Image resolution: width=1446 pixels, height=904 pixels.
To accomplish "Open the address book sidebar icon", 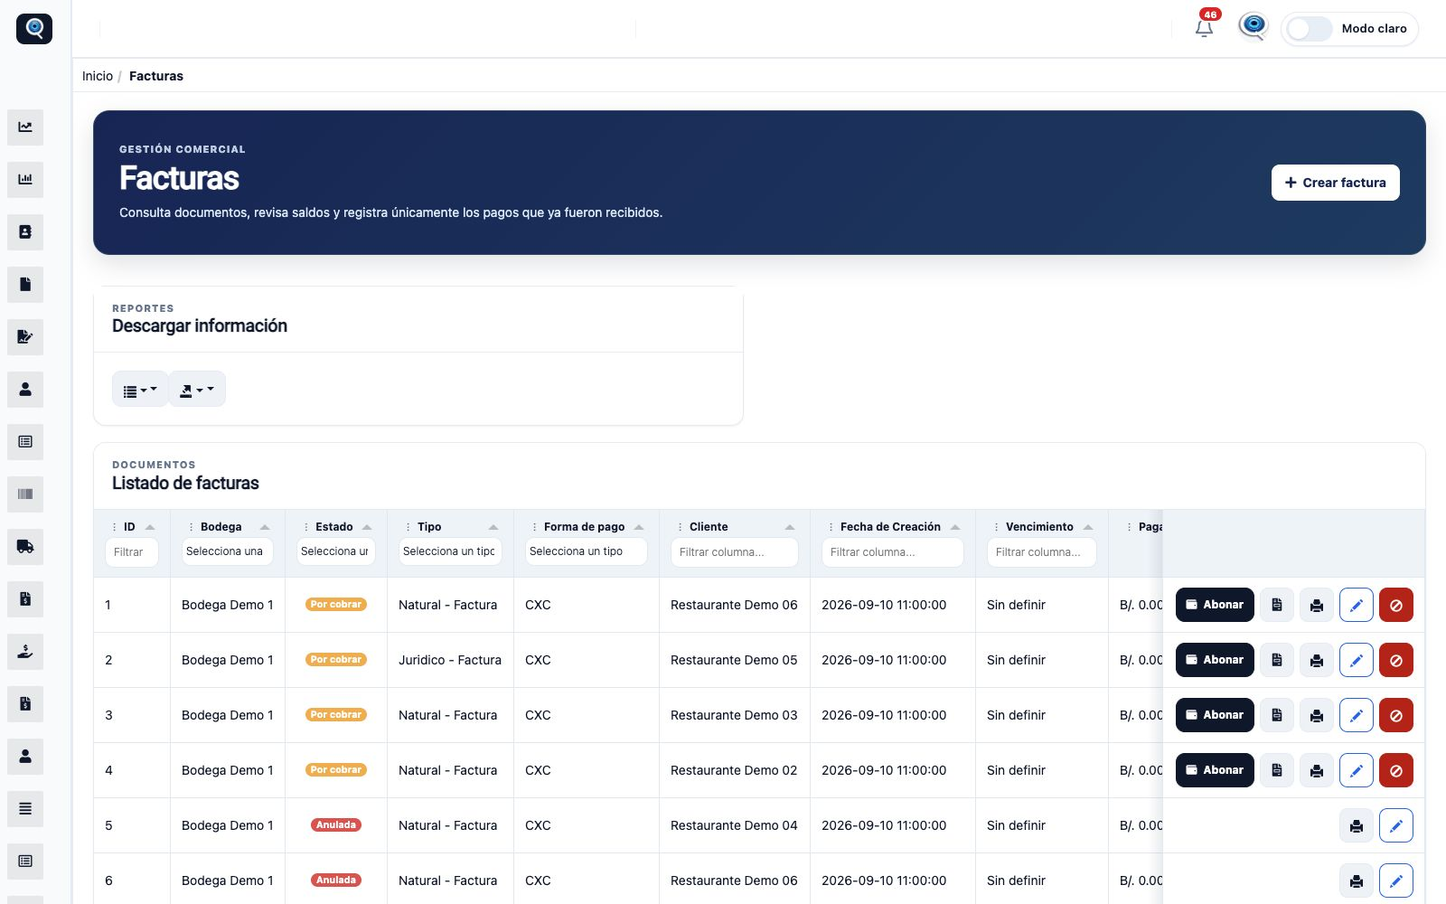I will 25,232.
